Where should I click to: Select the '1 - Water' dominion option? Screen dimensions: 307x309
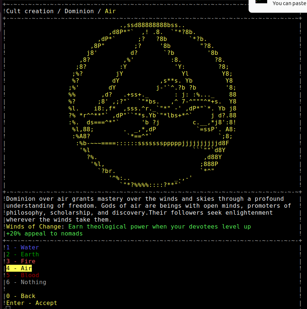23,247
